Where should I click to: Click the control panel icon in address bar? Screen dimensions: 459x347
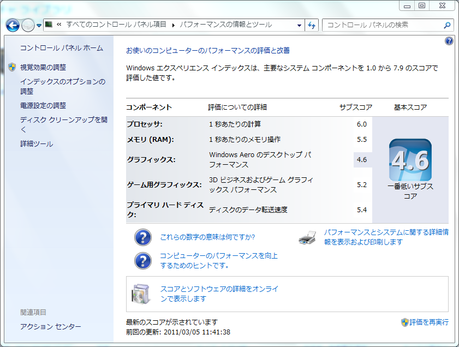tap(49, 25)
